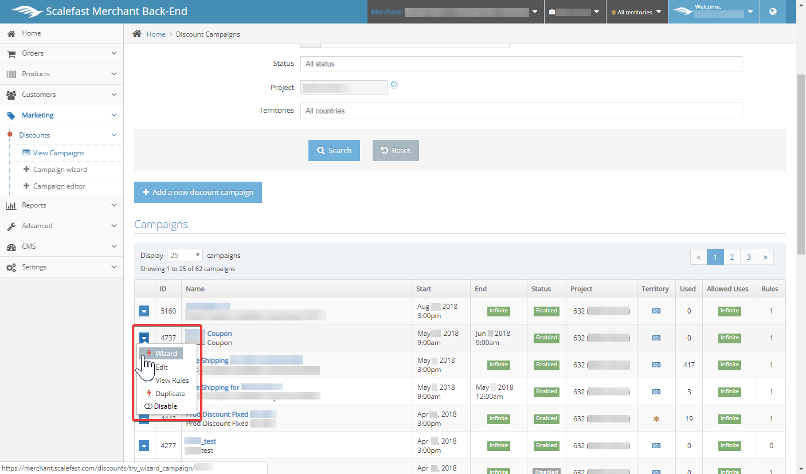Click Add a new discount campaign
Screen dimensions: 806x474
(198, 193)
